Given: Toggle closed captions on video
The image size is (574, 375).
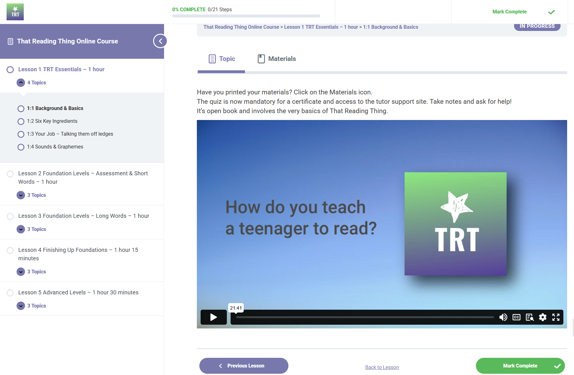Looking at the screenshot, I should point(517,317).
